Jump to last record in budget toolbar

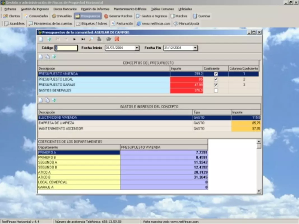(x=83, y=39)
